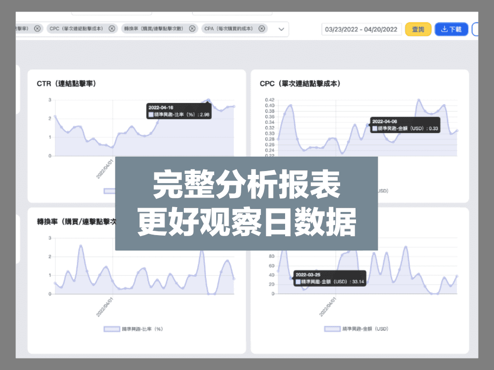Screen dimensions: 494x370
Task: Remove the 轉換率 metric tag
Action: pos(192,29)
